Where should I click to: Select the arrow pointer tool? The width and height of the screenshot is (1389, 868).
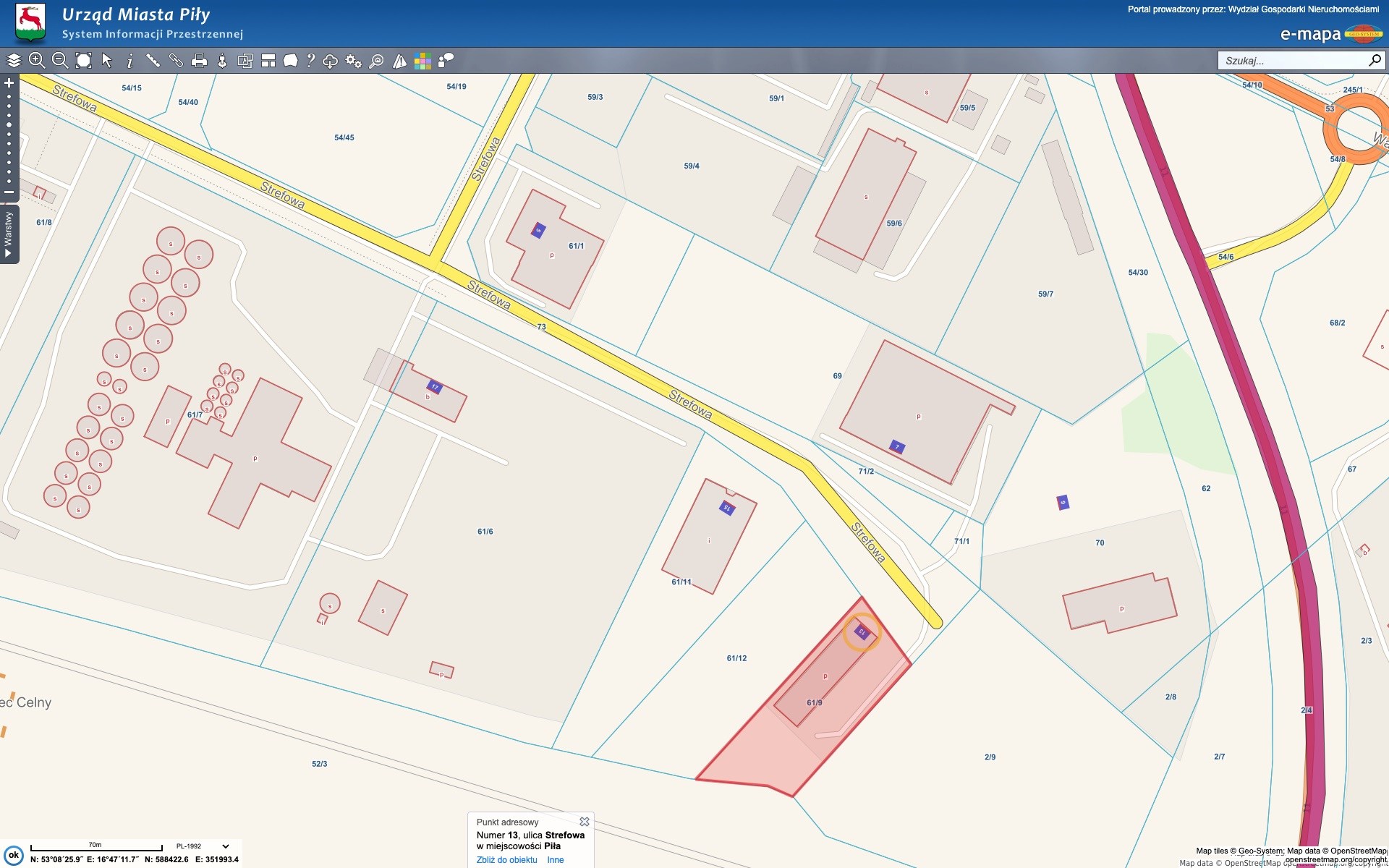[x=107, y=61]
